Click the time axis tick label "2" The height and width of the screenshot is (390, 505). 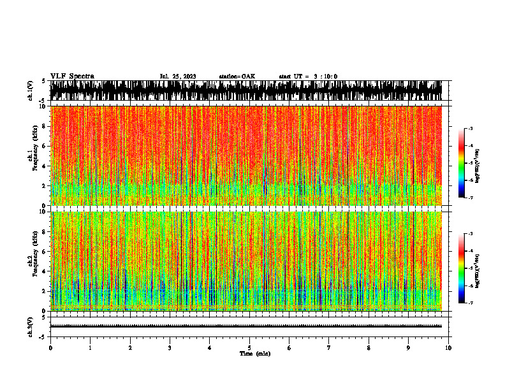coord(130,348)
